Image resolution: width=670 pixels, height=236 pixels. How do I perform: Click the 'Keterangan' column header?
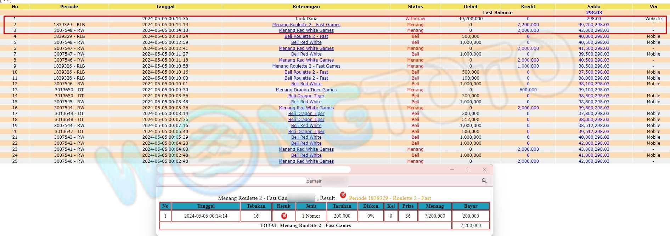pyautogui.click(x=306, y=6)
